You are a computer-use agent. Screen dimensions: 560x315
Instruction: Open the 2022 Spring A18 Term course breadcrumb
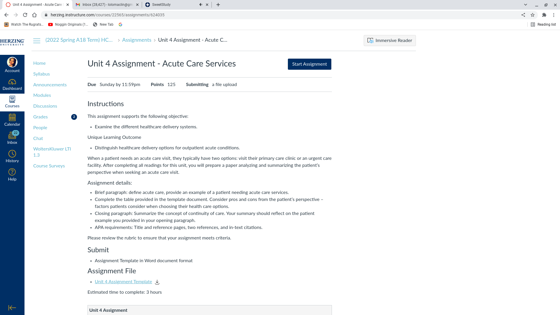tap(79, 40)
